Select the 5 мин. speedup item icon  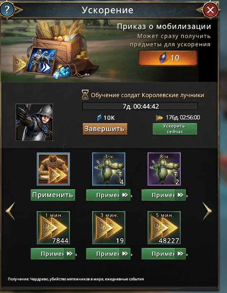[x=164, y=228]
